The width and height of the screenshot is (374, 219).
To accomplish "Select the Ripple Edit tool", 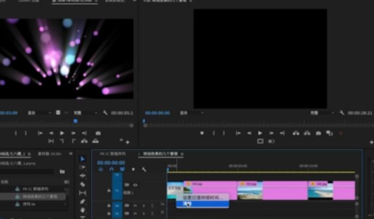I will coord(83,176).
